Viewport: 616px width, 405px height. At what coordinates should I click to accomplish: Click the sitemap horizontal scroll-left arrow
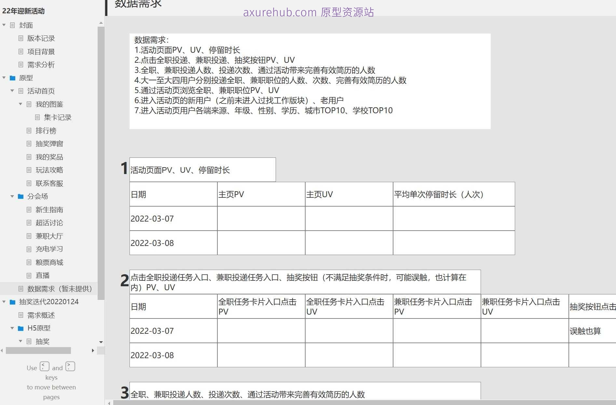(2, 350)
